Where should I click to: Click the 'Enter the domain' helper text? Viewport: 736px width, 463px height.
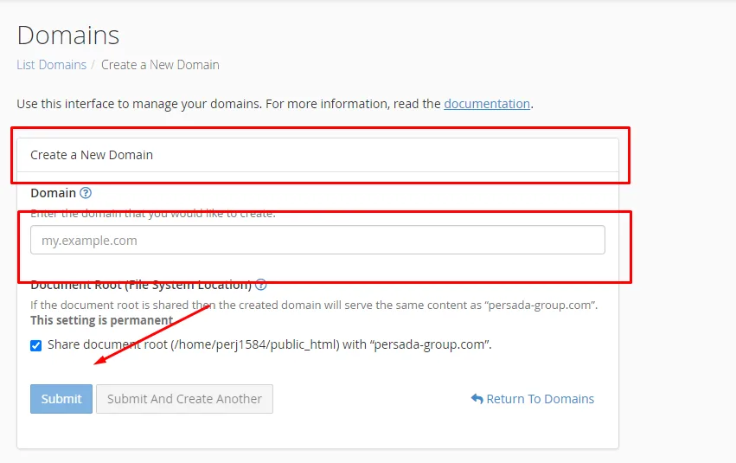[x=152, y=214]
